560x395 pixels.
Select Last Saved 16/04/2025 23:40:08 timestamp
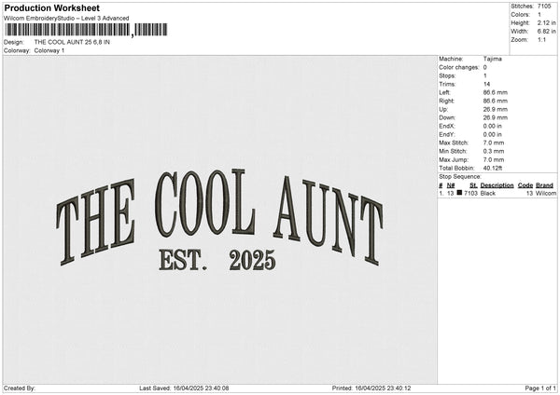pos(184,388)
